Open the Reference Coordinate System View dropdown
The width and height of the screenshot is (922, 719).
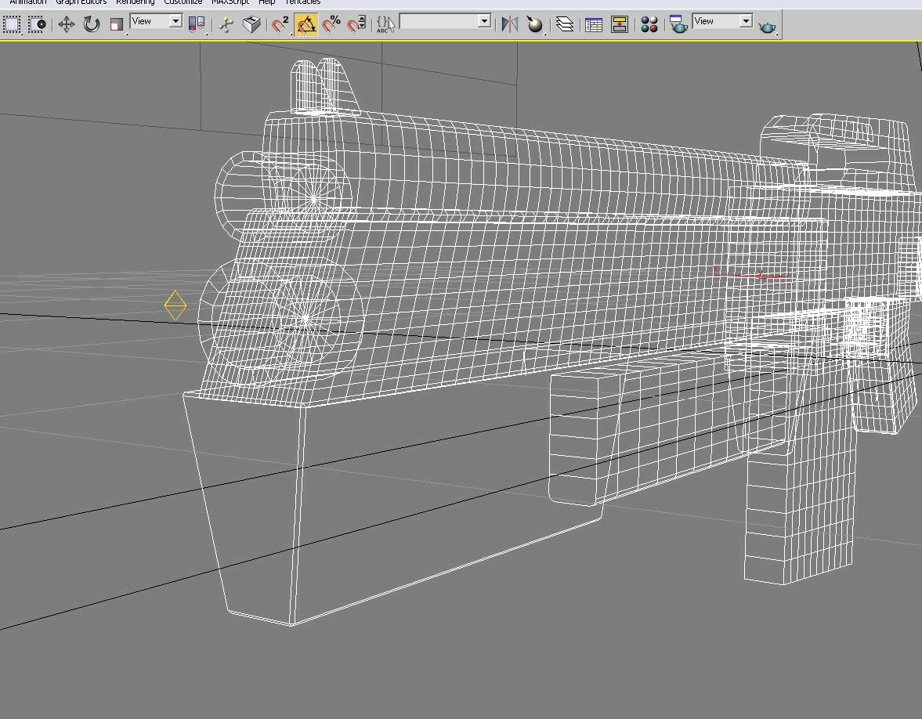click(x=156, y=22)
